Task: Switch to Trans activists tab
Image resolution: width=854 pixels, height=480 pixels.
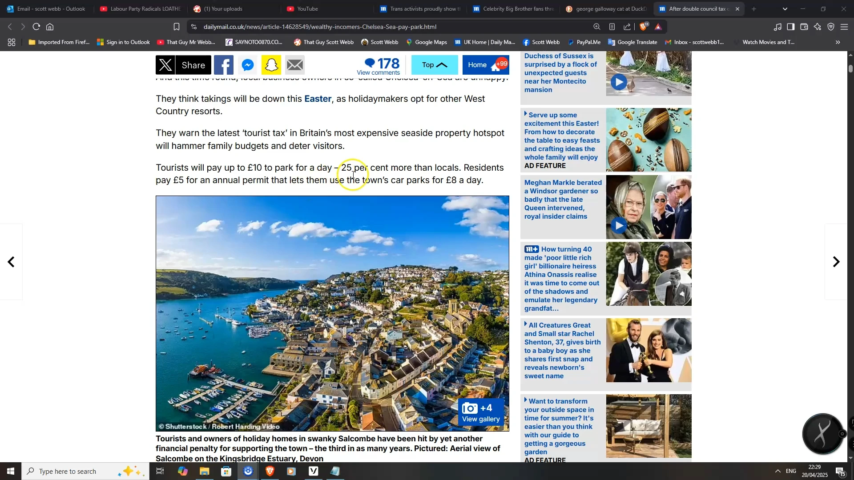Action: tap(420, 9)
